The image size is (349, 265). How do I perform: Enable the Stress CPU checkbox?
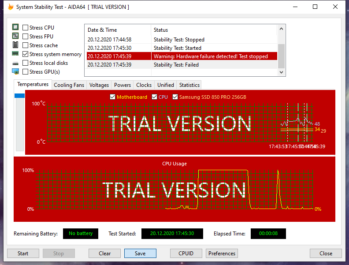(26, 28)
